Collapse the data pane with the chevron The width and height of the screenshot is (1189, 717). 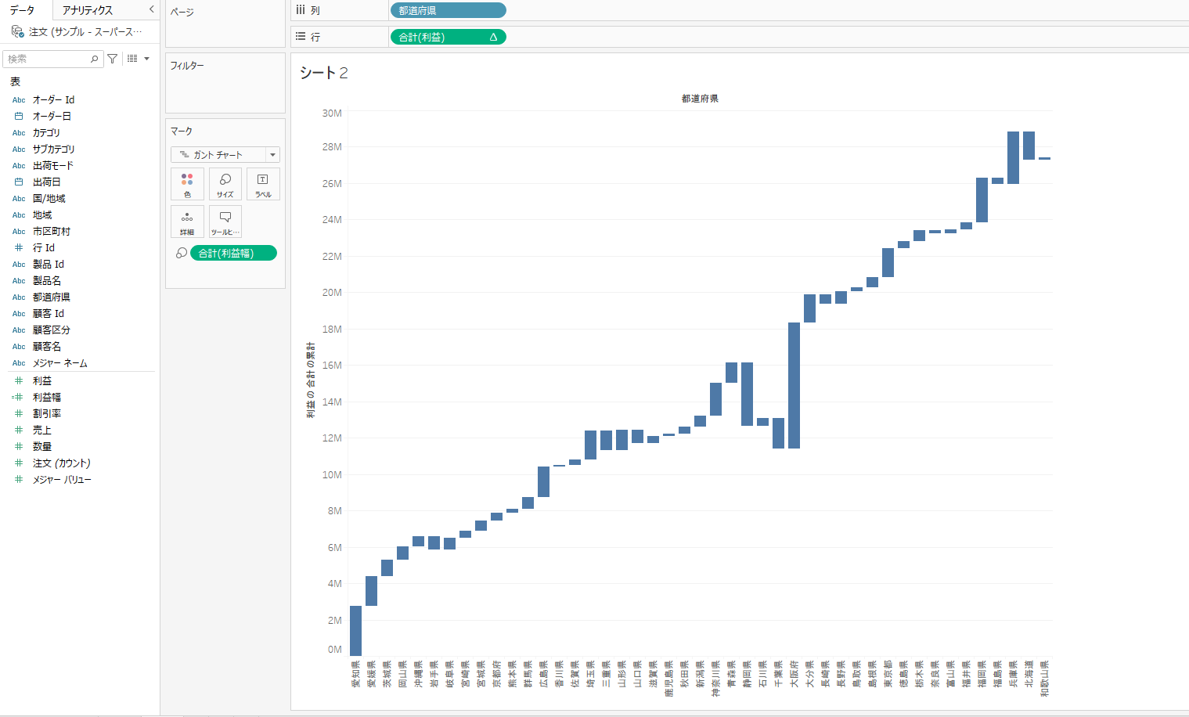151,9
